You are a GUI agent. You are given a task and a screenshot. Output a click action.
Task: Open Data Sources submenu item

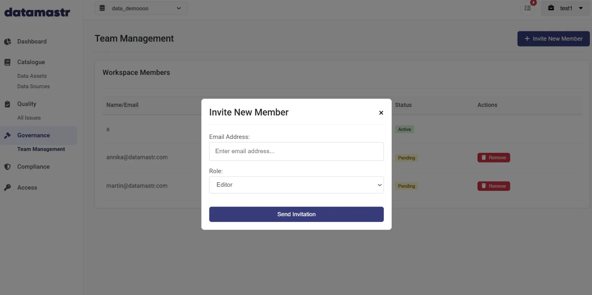[x=33, y=86]
